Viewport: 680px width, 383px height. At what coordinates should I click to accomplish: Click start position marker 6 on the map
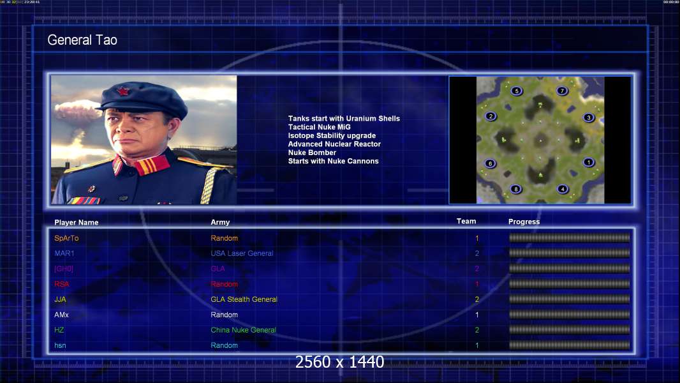pyautogui.click(x=490, y=163)
